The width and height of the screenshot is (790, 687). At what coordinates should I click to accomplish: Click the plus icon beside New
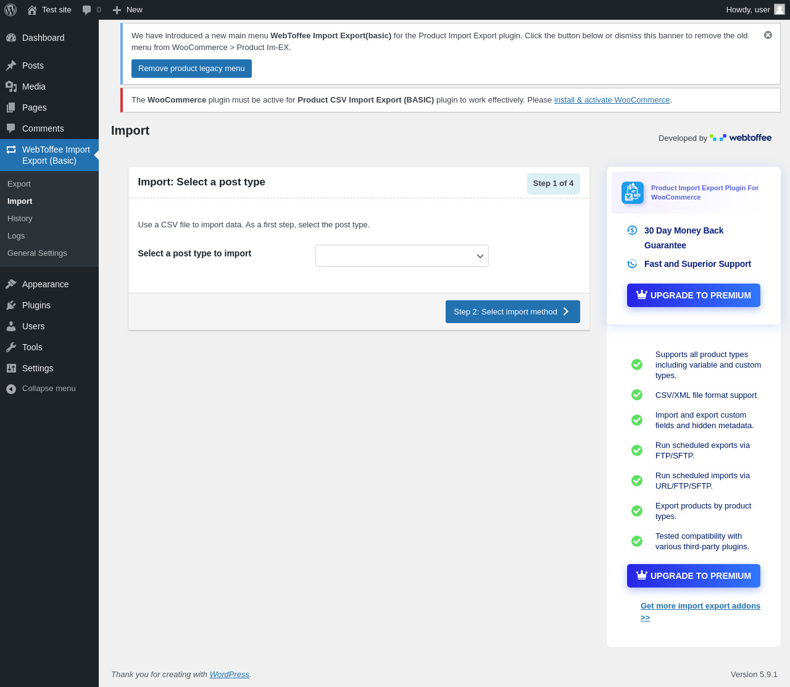(x=117, y=10)
